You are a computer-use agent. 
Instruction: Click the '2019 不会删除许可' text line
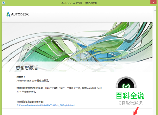(x=27, y=92)
